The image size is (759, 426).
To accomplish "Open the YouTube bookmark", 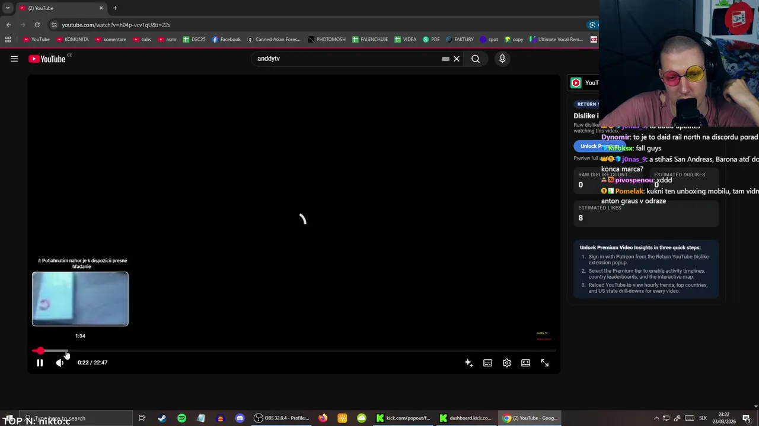I will click(x=37, y=40).
